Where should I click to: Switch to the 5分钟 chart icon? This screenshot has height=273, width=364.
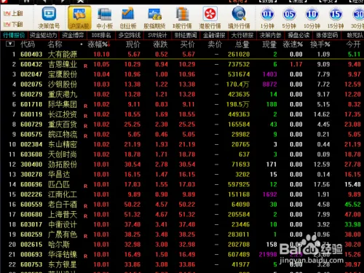(x=289, y=17)
